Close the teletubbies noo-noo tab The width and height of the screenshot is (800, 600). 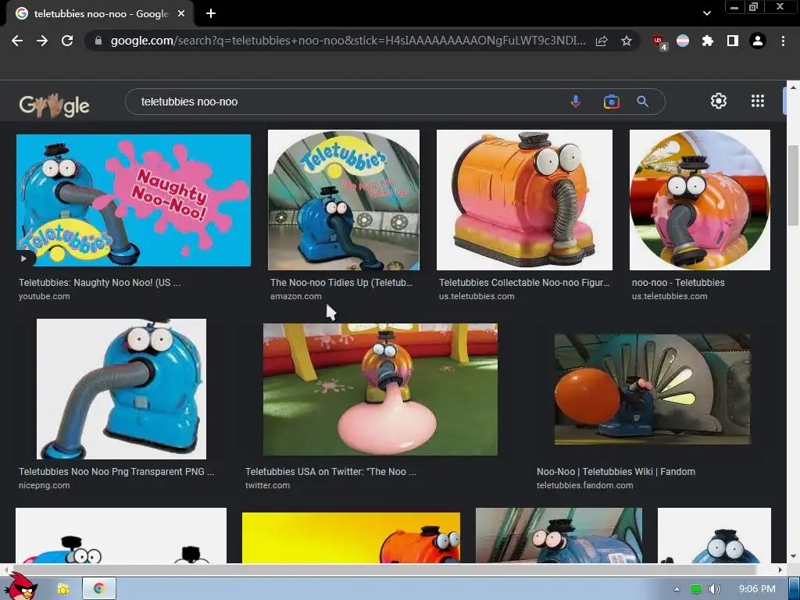pyautogui.click(x=181, y=14)
